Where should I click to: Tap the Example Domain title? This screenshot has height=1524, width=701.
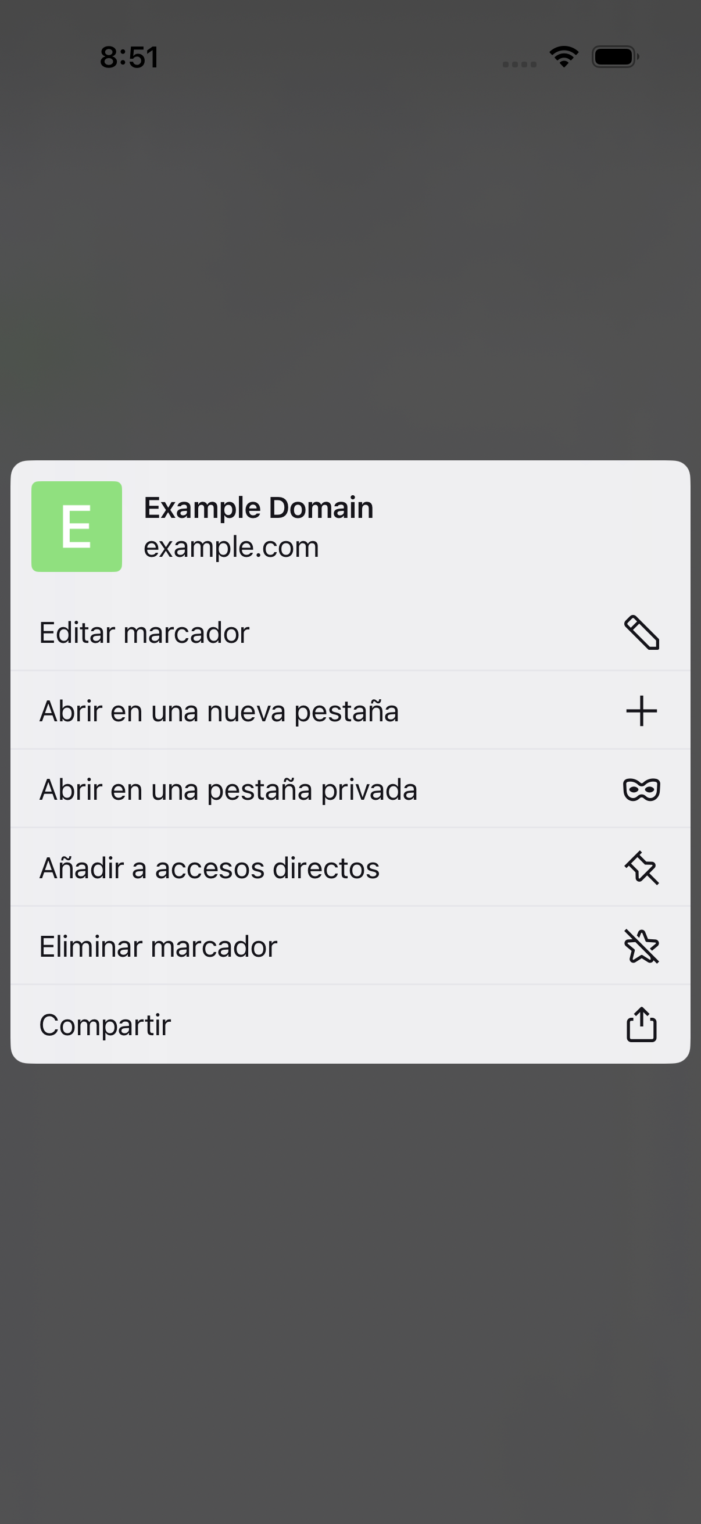[259, 507]
